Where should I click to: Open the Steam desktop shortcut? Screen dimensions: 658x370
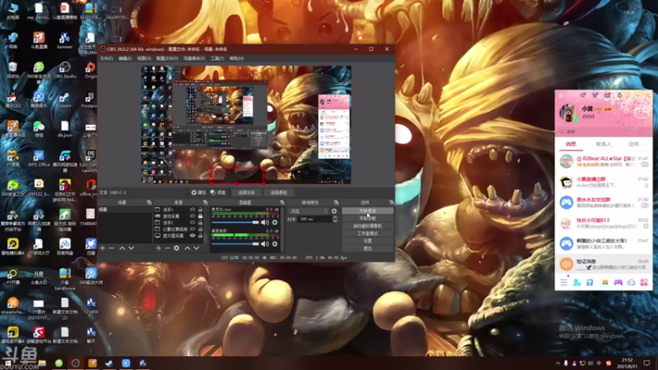tap(65, 99)
